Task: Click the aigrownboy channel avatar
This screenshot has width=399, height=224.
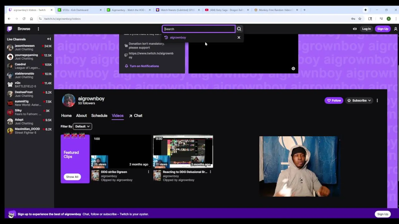Action: (69, 100)
